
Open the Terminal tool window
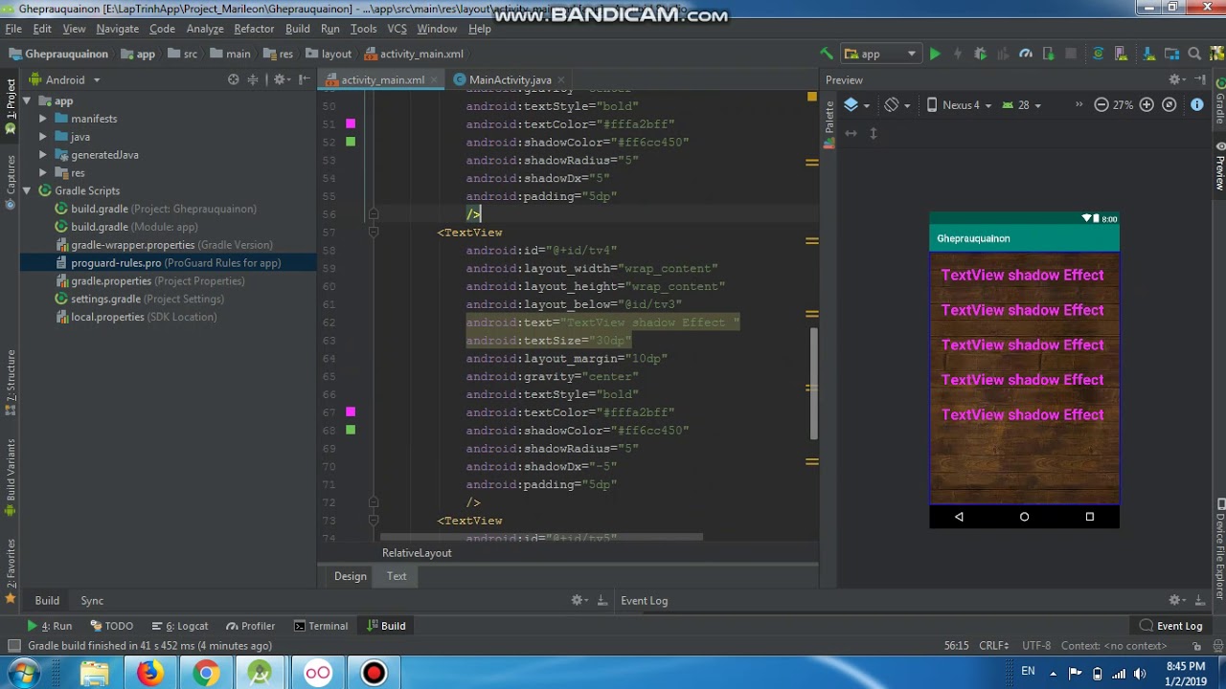pos(321,626)
